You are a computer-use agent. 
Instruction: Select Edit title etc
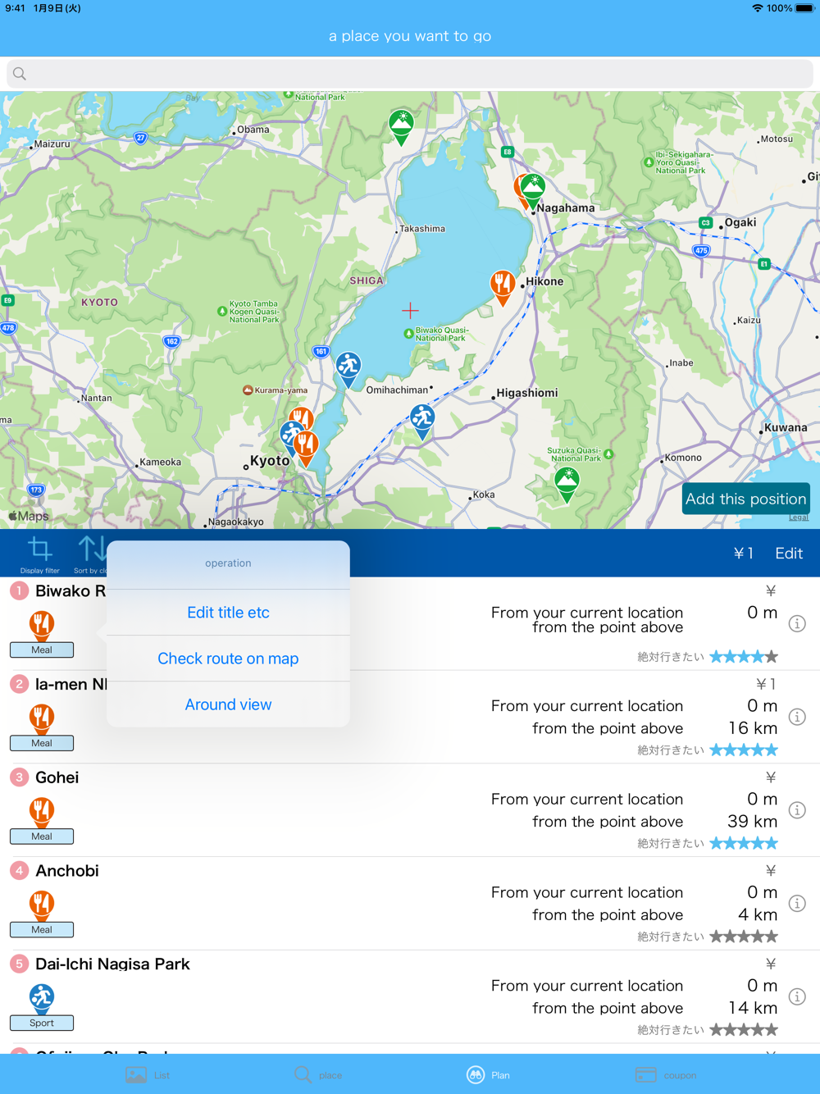[228, 613]
